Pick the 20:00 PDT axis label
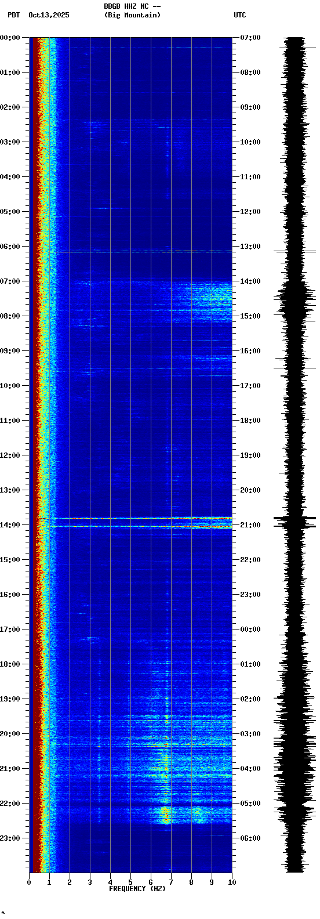Image resolution: width=320 pixels, height=919 pixels. (10, 734)
